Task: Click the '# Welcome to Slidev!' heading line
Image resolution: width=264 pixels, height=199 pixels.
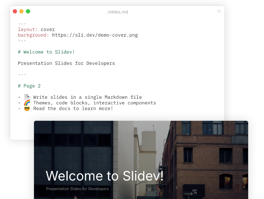Action: tap(46, 52)
